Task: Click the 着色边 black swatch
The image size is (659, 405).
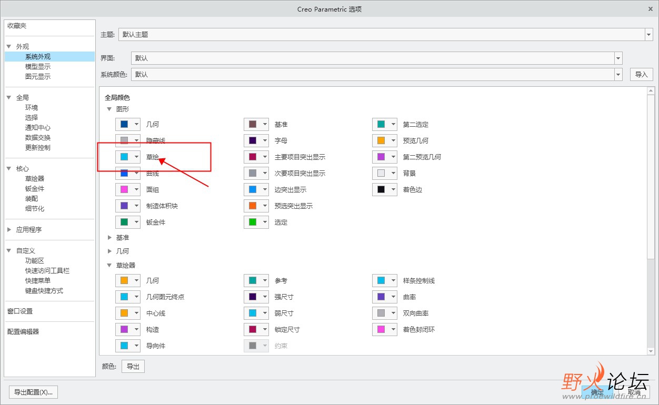Action: click(381, 189)
